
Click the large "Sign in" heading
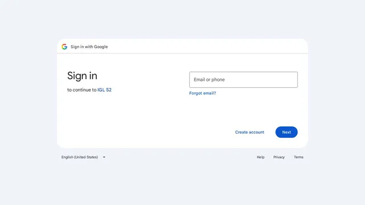[82, 76]
